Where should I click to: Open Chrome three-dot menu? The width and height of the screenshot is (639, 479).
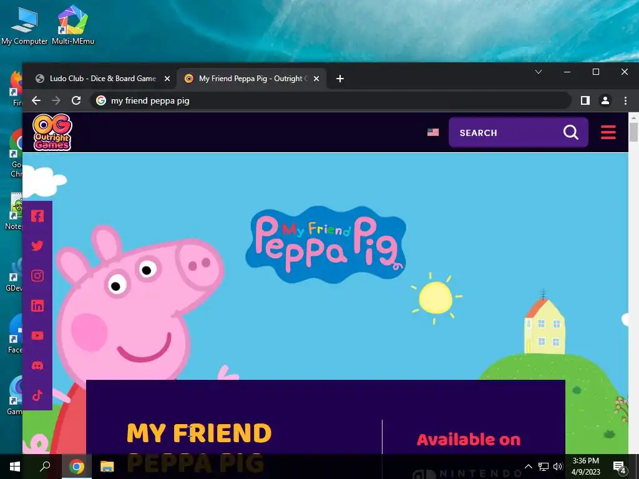(625, 100)
